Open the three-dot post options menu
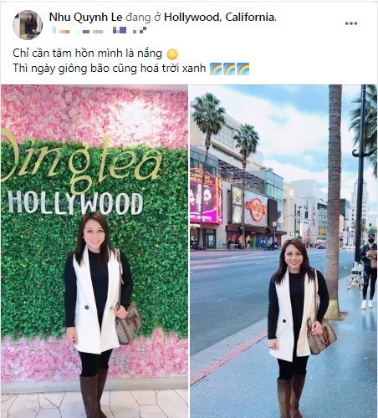Image resolution: width=378 pixels, height=418 pixels. tap(351, 23)
